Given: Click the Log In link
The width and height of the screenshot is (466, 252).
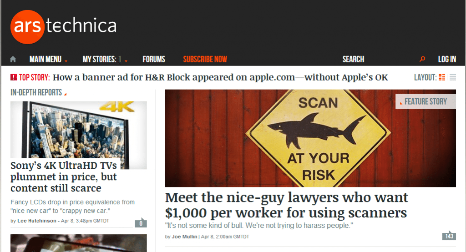Looking at the screenshot, I should pos(447,59).
